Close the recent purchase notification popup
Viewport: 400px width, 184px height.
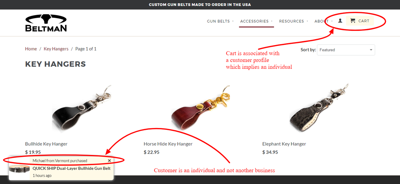coord(109,161)
